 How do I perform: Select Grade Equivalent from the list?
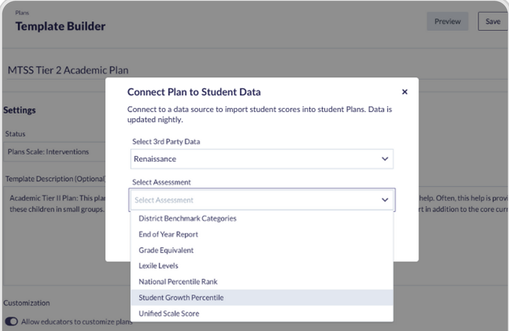(166, 250)
